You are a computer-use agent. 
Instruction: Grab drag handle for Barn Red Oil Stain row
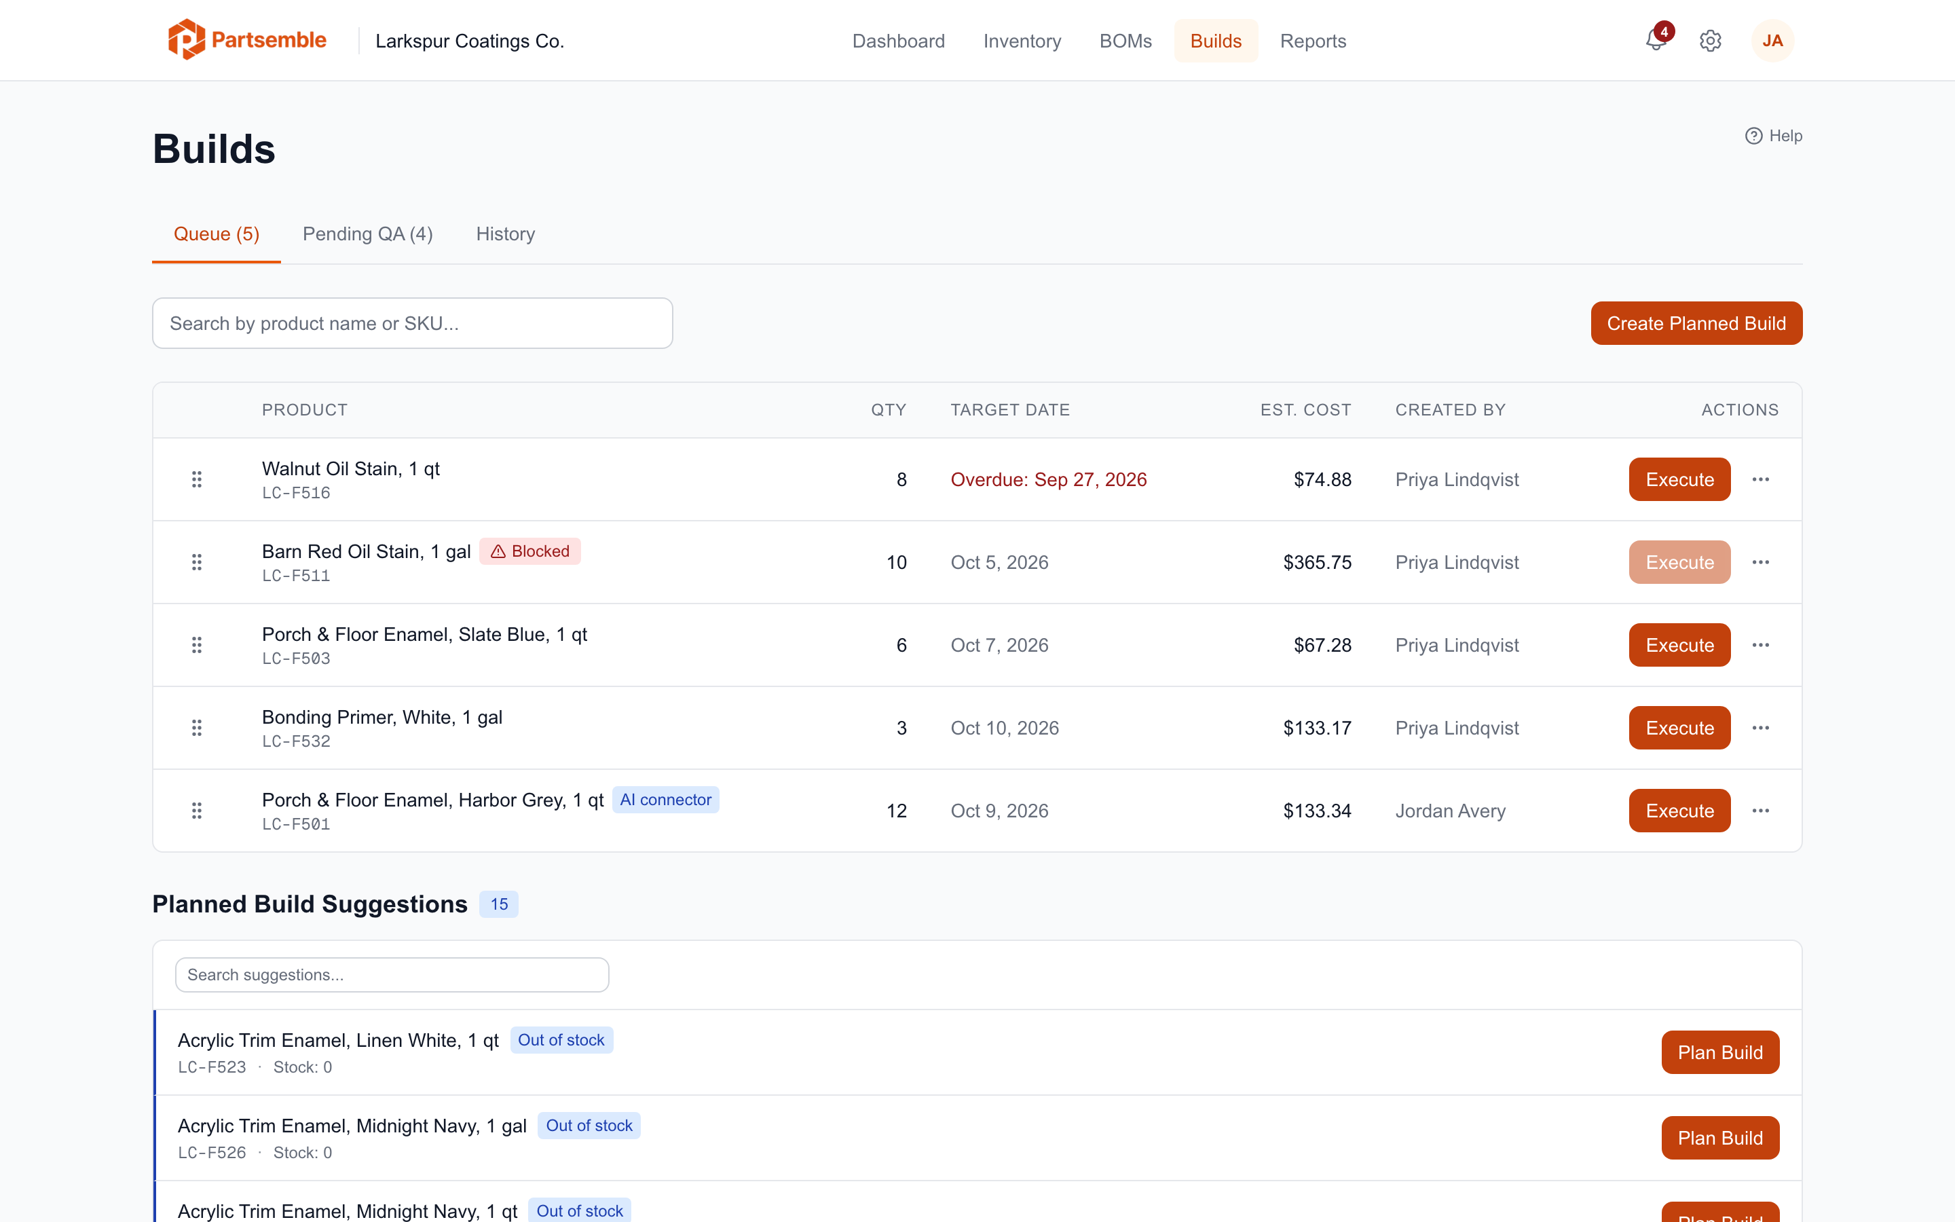[196, 563]
